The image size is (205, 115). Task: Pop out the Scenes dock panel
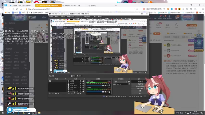(66, 79)
